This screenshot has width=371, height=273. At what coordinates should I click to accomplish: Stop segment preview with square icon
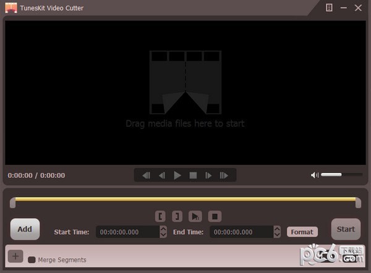tap(214, 216)
